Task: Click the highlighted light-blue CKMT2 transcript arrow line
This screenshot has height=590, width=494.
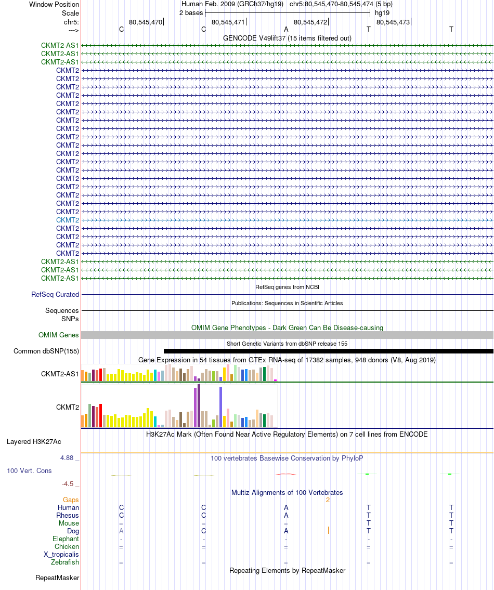Action: pyautogui.click(x=287, y=220)
